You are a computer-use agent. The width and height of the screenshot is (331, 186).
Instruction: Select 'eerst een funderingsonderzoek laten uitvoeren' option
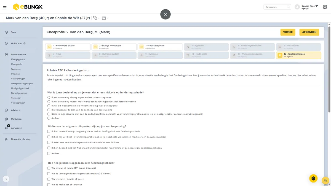click(x=49, y=102)
